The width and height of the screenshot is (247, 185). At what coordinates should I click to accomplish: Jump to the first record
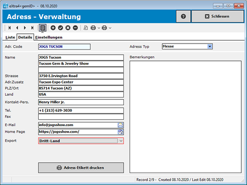tap(10, 28)
